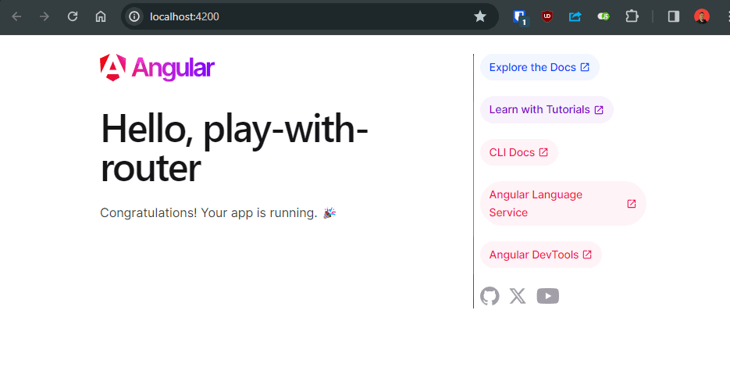Click the uBlock Origin extension icon
The height and width of the screenshot is (392, 730).
coord(547,16)
